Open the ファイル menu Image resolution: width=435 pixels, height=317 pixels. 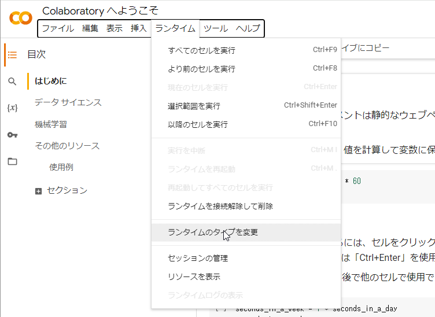[58, 28]
